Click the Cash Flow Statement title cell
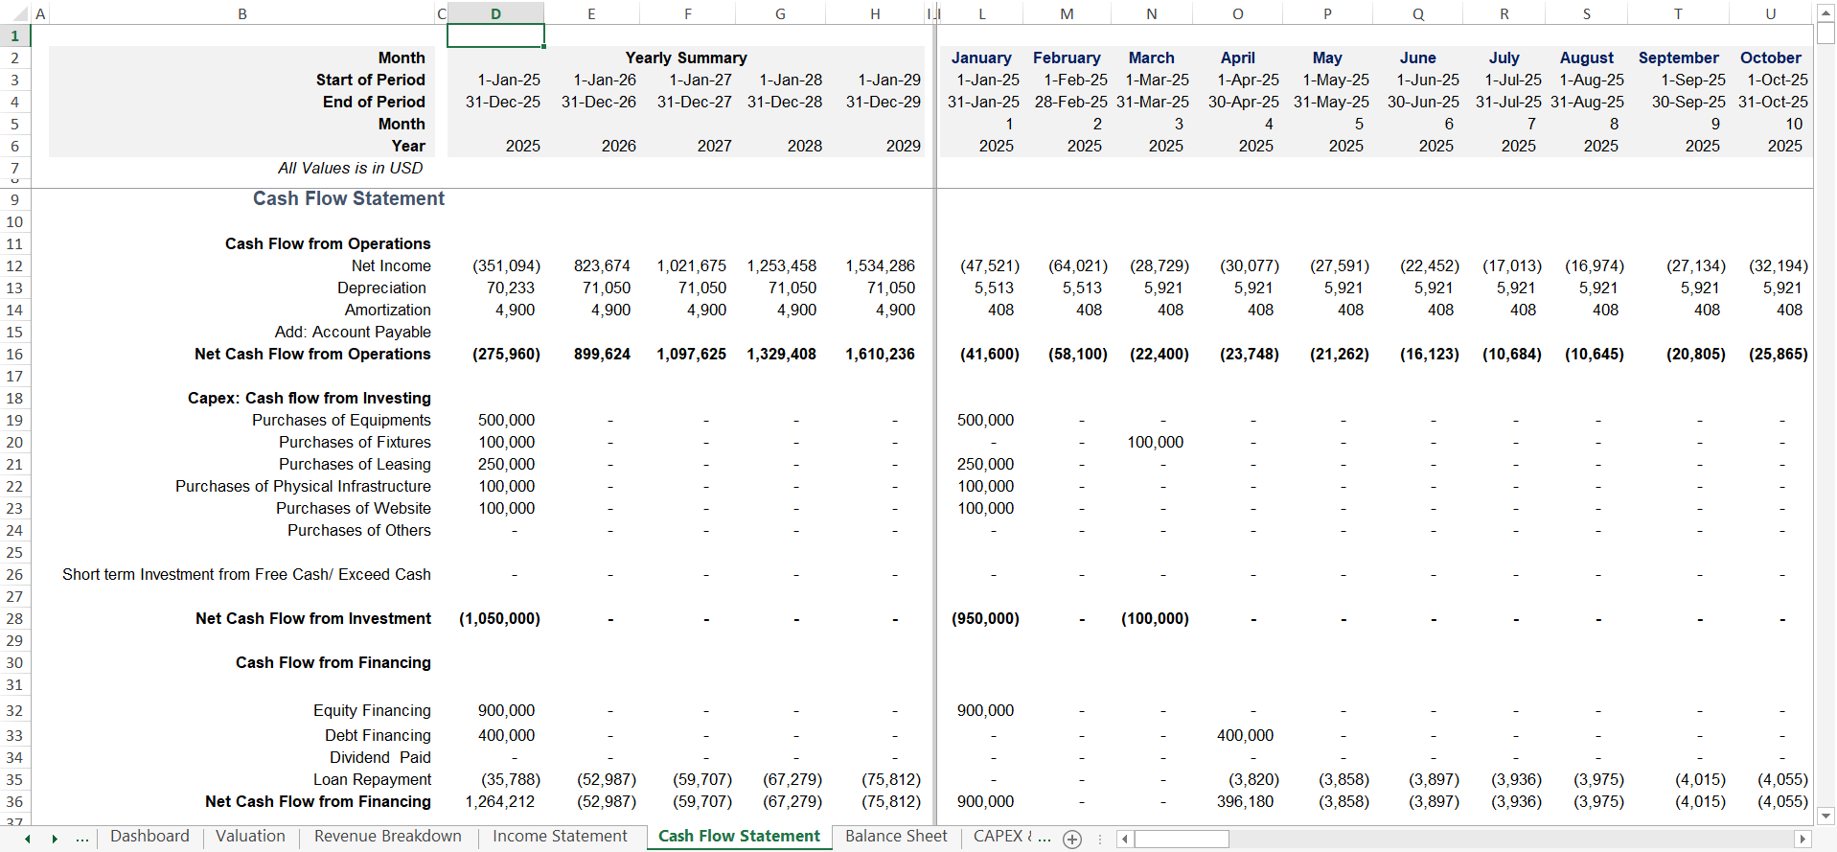This screenshot has height=852, width=1837. 348,198
